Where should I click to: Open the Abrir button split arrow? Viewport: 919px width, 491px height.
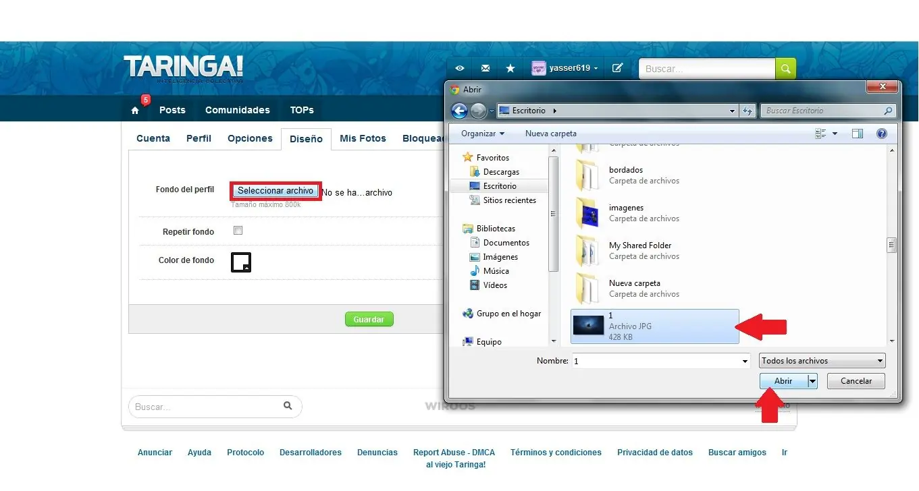pos(812,381)
